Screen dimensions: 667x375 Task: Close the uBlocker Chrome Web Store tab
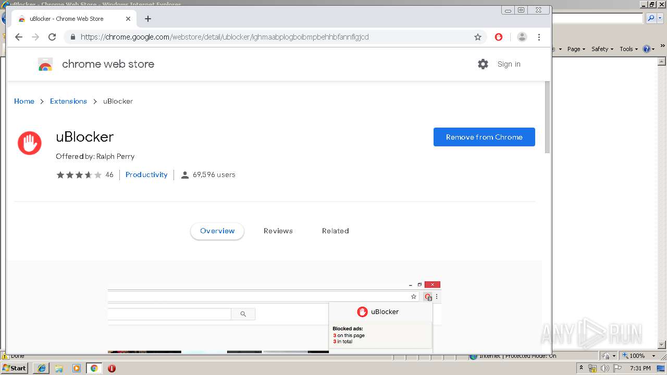pos(128,19)
